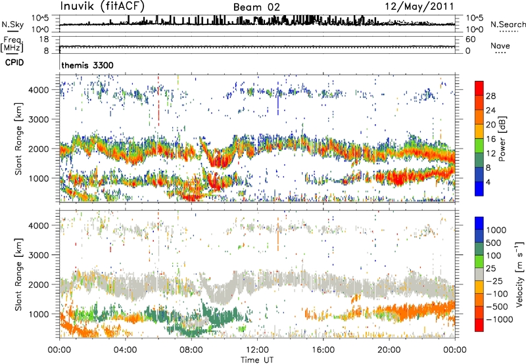Click the '12:00' time axis label
The height and width of the screenshot is (364, 526).
point(257,350)
